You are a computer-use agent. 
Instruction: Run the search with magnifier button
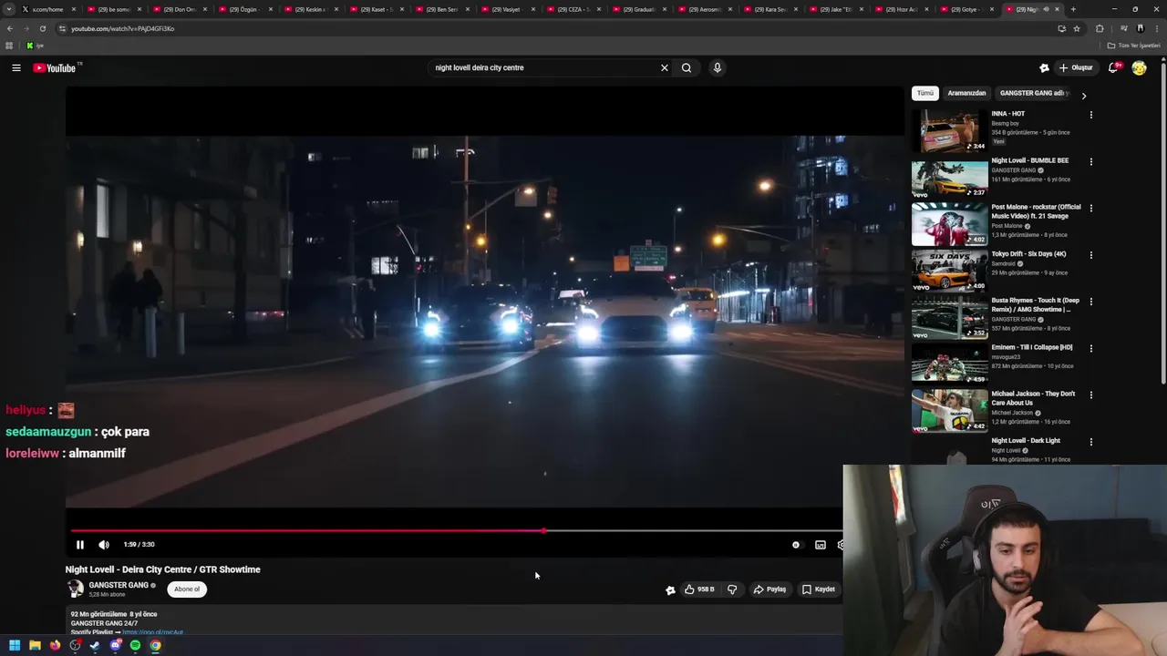pyautogui.click(x=687, y=67)
